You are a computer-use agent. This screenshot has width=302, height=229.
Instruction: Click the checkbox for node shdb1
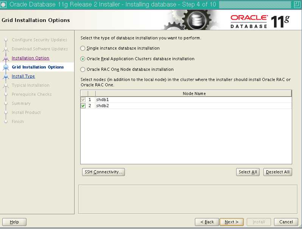tap(83, 100)
